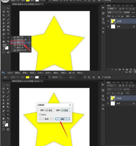Open the 正常 blend mode dropdown in the dialog screenshot
136x146 pixels.
[114, 89]
